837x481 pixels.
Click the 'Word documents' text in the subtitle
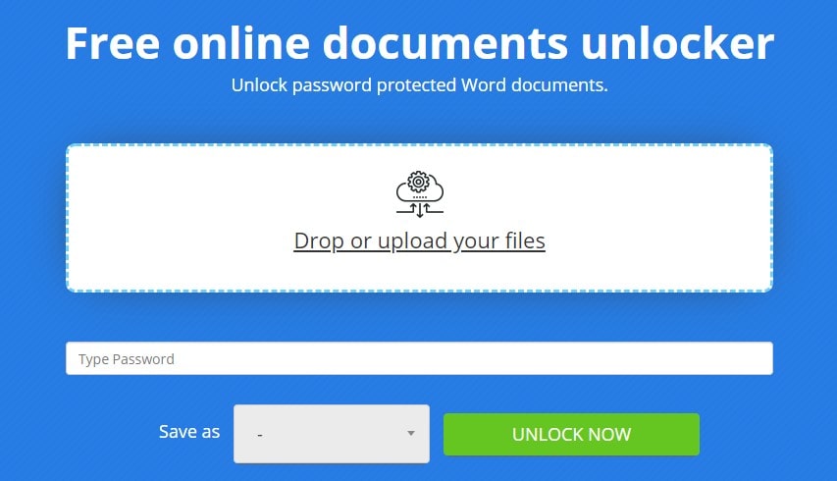pyautogui.click(x=535, y=84)
